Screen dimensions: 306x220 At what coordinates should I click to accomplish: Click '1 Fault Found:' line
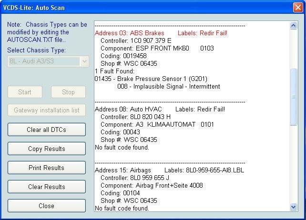point(114,71)
